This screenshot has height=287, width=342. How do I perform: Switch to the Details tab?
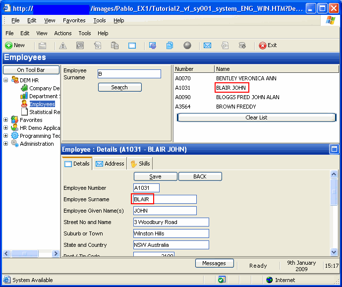coord(77,164)
